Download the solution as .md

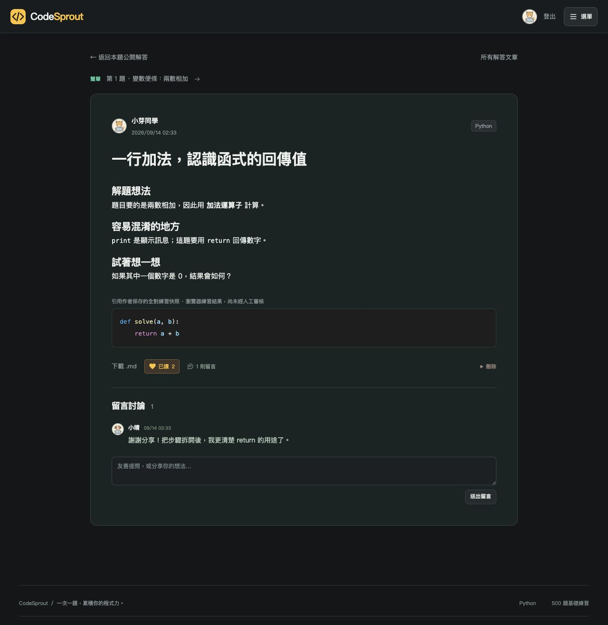point(124,366)
